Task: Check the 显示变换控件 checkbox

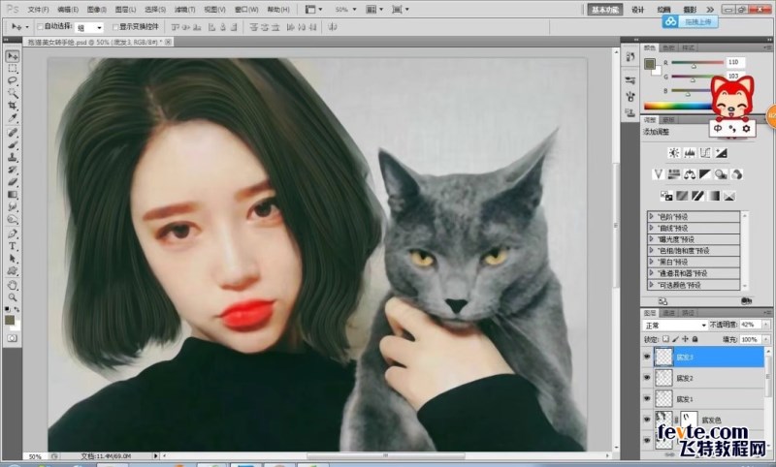Action: click(x=116, y=27)
